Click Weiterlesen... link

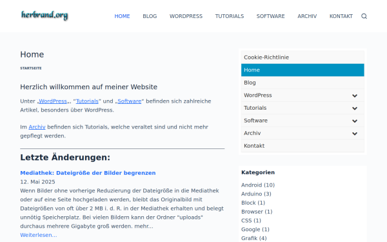coord(39,235)
